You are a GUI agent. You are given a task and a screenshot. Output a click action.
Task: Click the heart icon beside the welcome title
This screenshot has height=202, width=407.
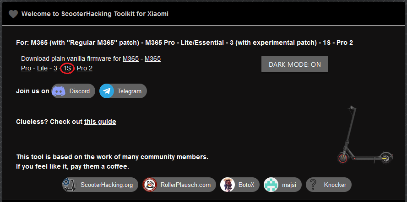13,14
